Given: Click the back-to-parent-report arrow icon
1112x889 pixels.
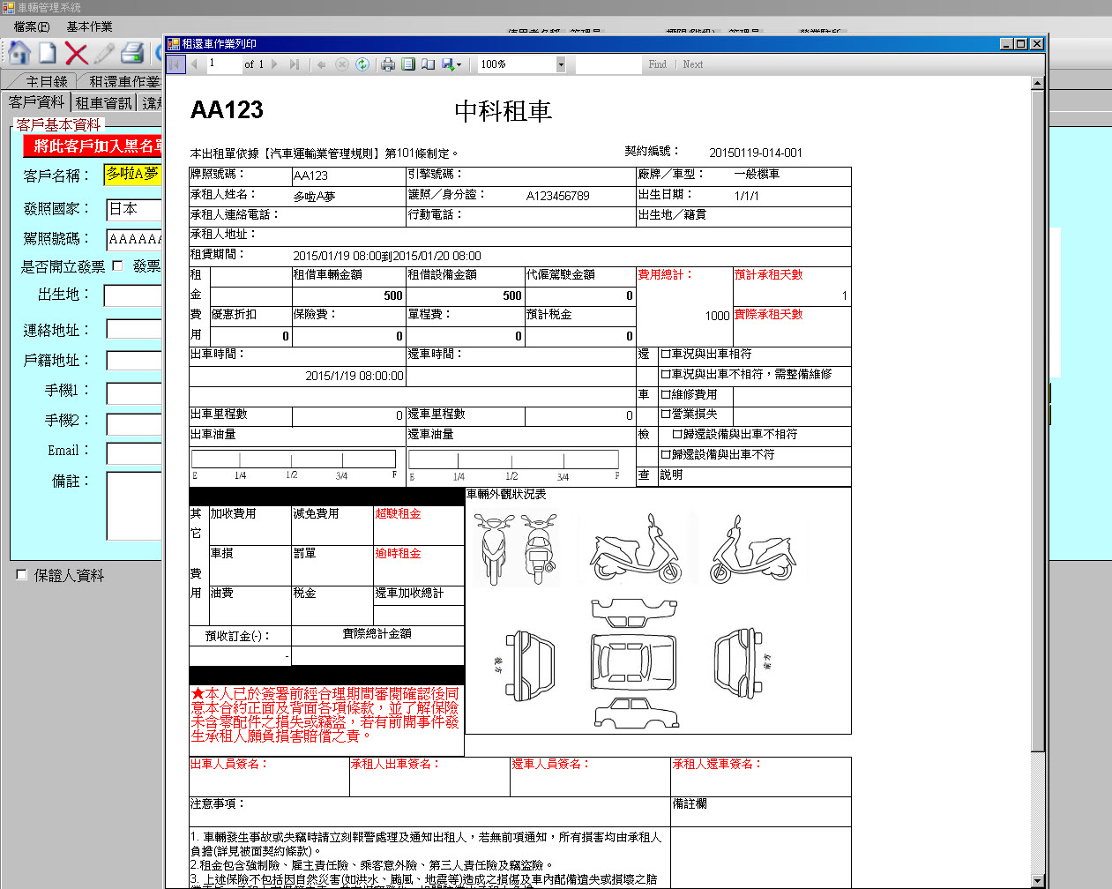Looking at the screenshot, I should [322, 64].
